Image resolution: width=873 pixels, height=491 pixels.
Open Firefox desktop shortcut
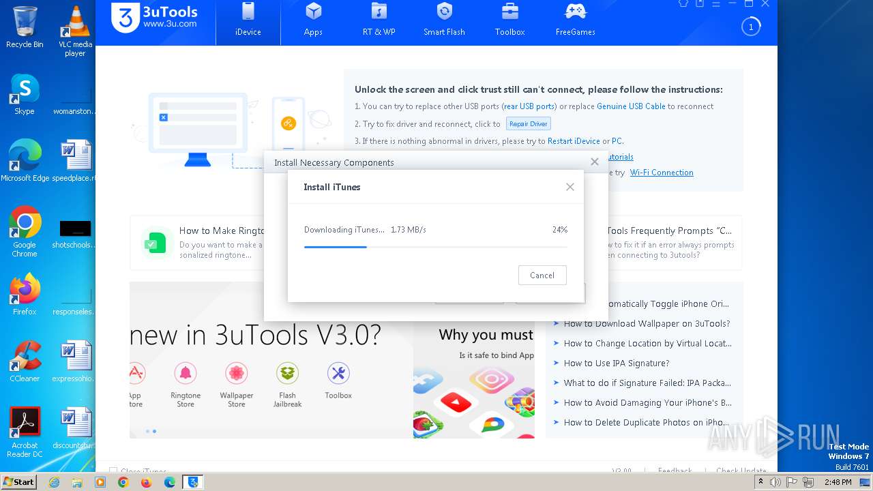pos(25,295)
